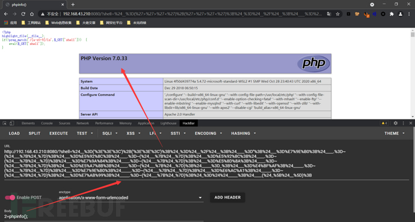
Task: Open the THEME dropdown in HackBar
Action: pos(395,133)
